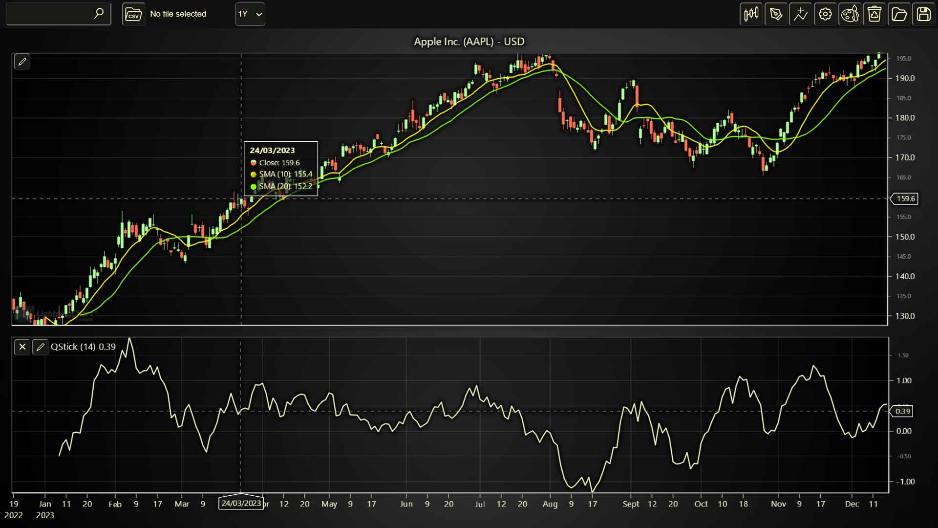
Task: Click the Oct label on time axis
Action: click(x=701, y=504)
